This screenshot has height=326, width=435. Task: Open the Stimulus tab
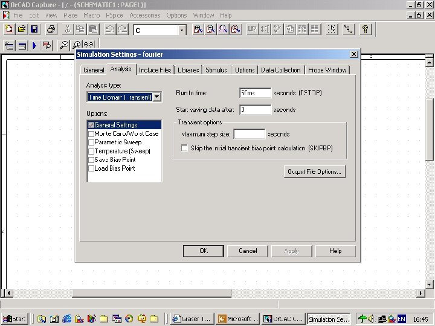coord(216,70)
